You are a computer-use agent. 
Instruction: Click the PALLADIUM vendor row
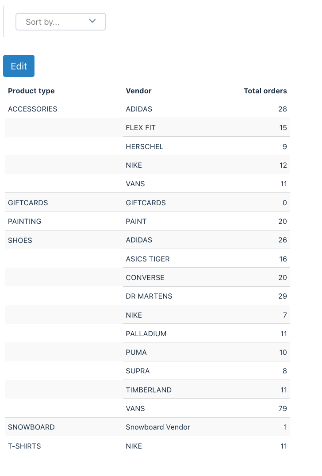point(207,334)
